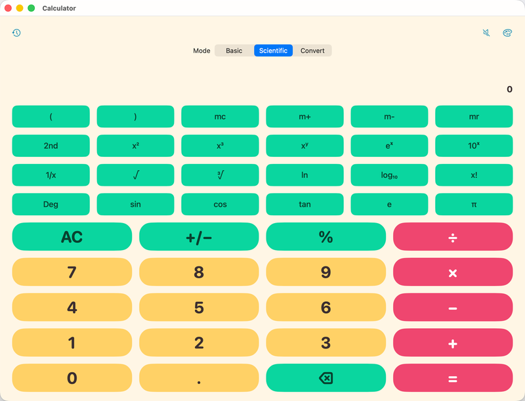Screen dimensions: 525x401
Task: Click the log₁₀ function button
Action: tap(389, 175)
